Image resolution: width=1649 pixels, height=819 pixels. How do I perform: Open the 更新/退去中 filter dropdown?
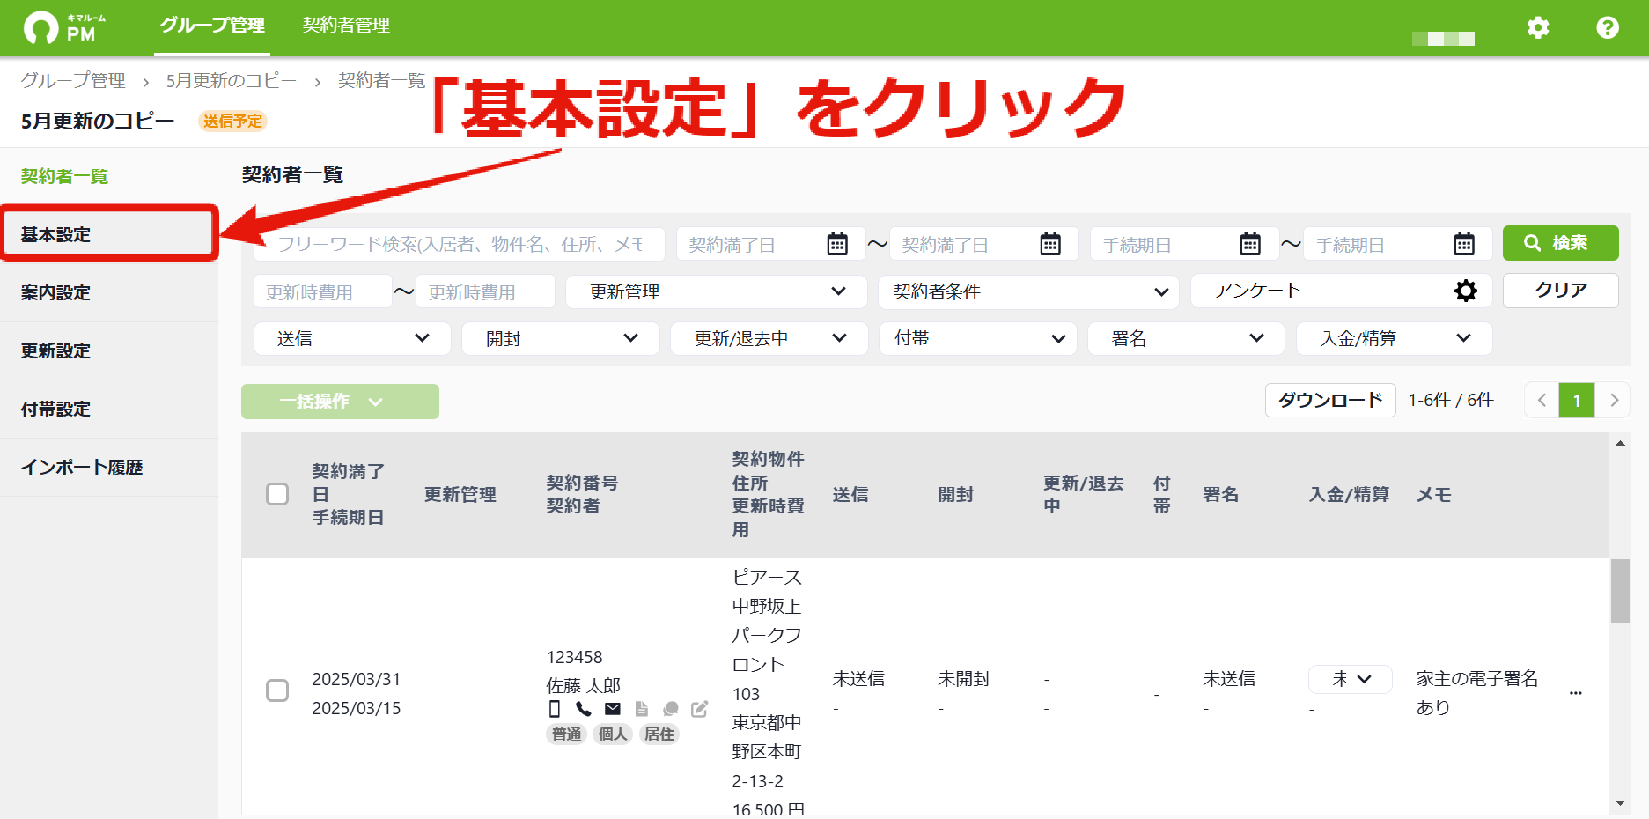point(769,338)
